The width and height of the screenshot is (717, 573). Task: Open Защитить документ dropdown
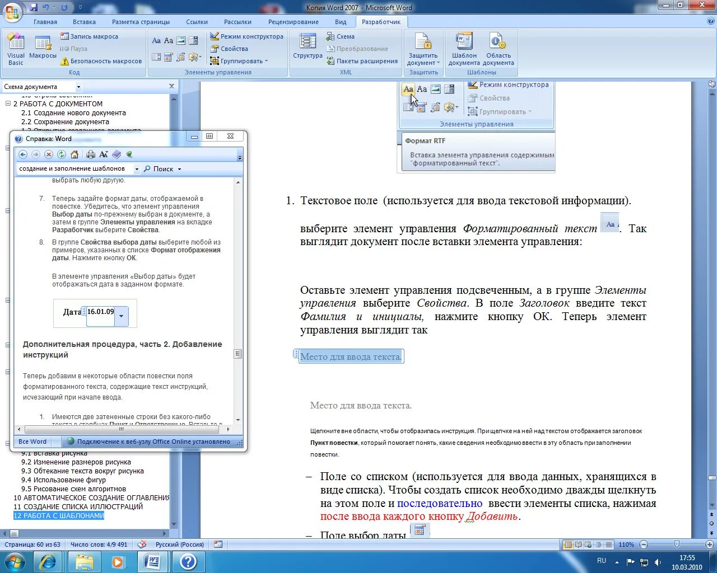[423, 49]
